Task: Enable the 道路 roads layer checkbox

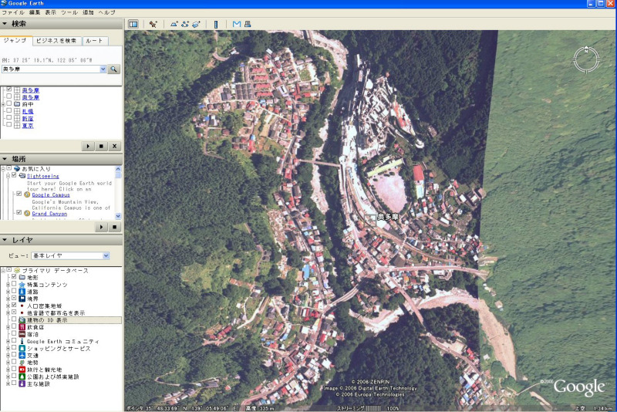Action: coord(14,291)
